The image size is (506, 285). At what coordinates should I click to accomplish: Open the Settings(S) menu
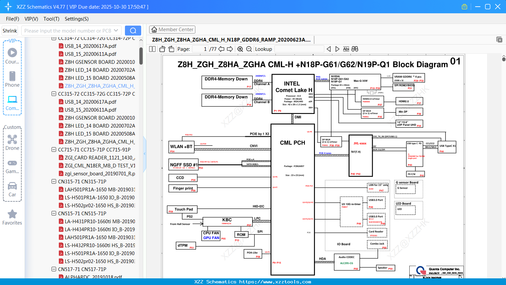[x=77, y=19]
